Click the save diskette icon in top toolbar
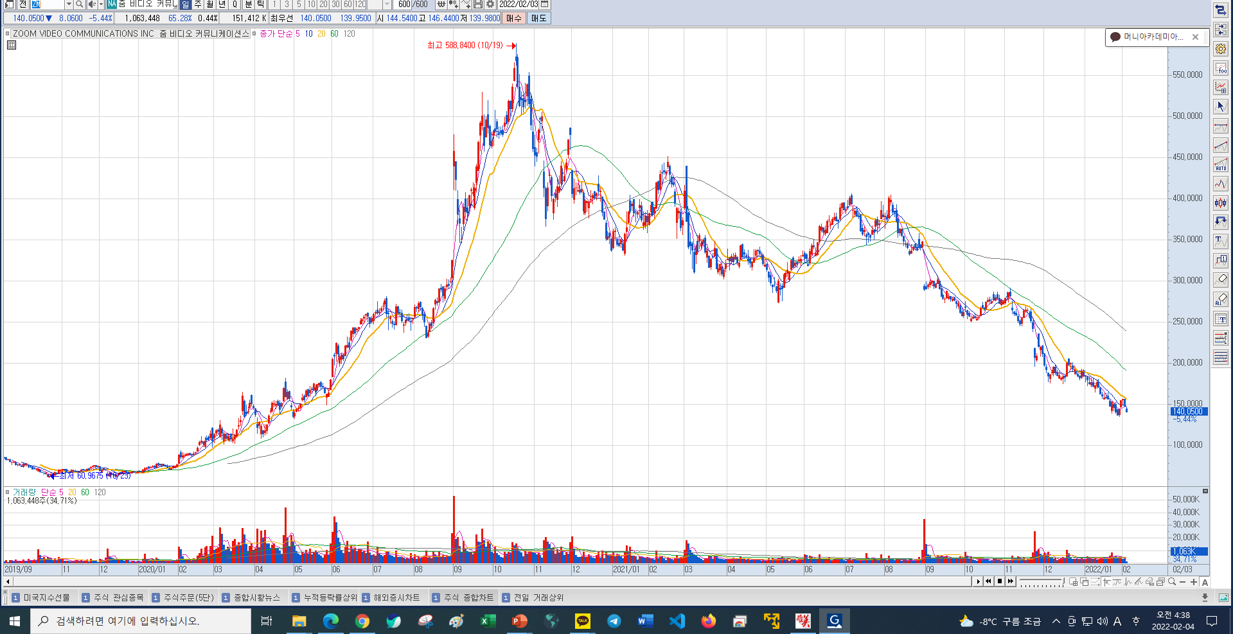 click(x=477, y=4)
